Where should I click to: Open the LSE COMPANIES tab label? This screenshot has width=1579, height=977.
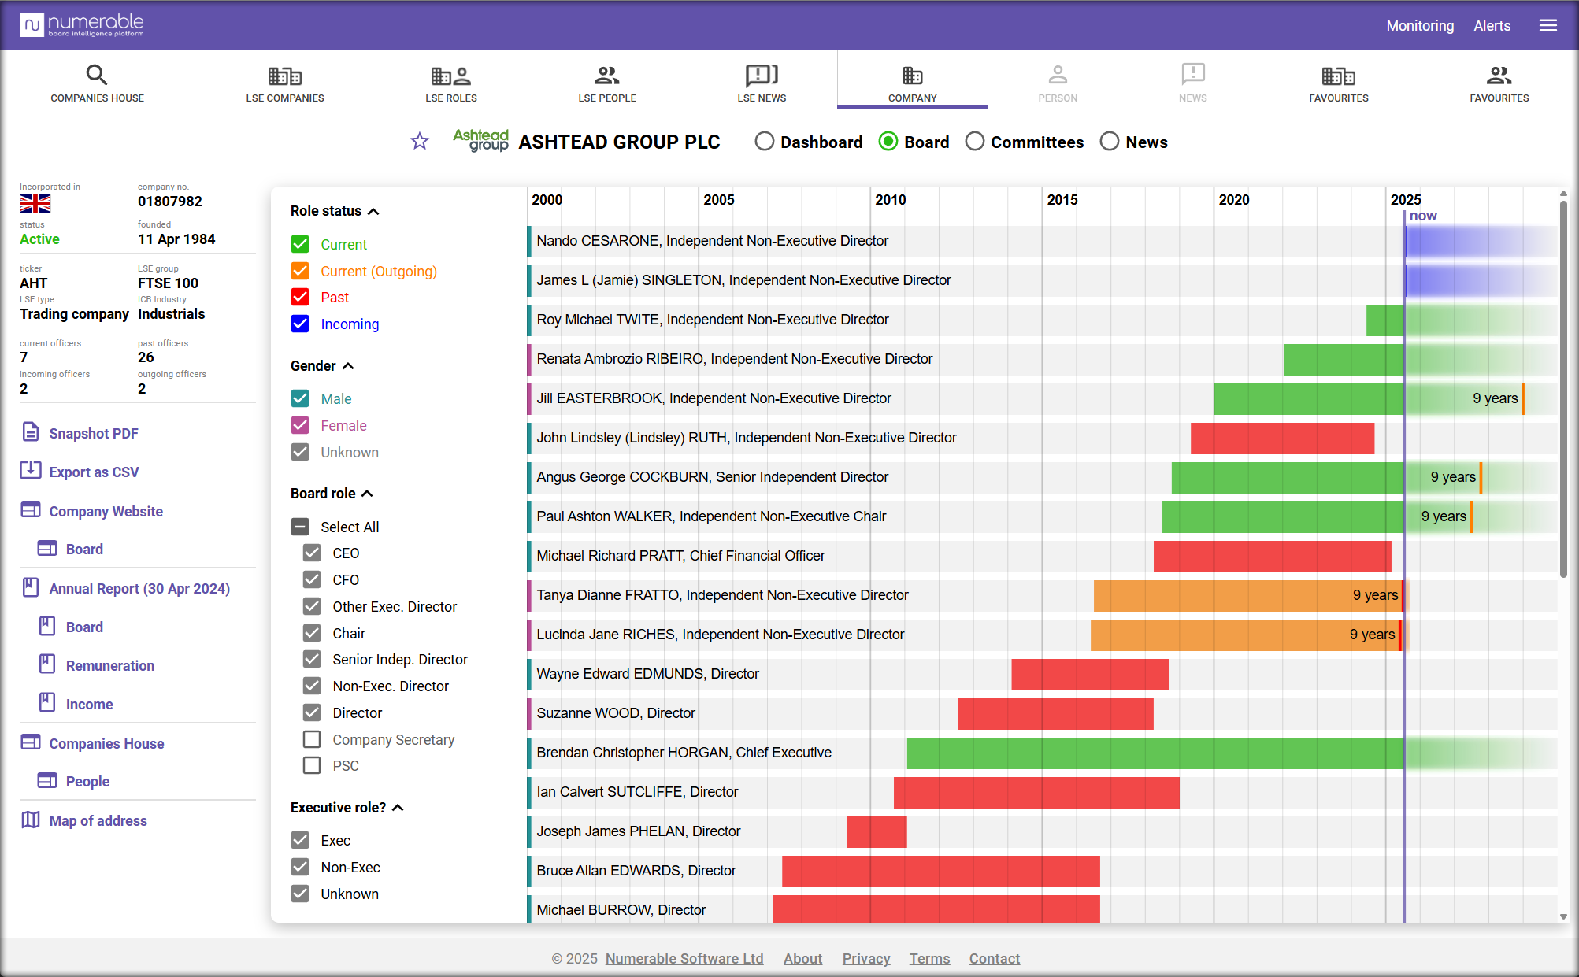pos(285,98)
